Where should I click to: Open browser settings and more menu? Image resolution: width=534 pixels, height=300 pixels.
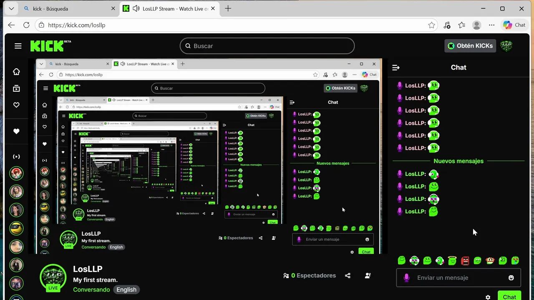tap(491, 25)
